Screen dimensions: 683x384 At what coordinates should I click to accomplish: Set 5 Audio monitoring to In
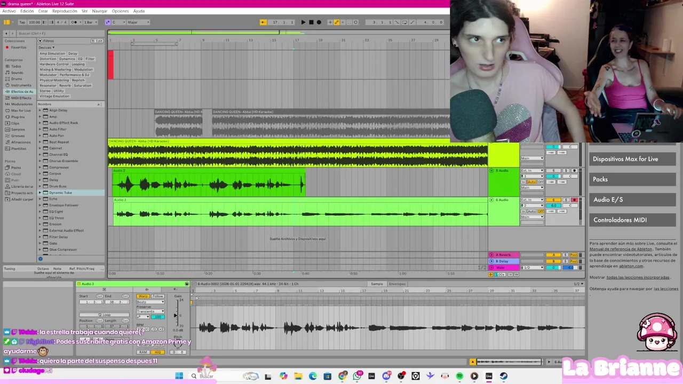pos(523,182)
